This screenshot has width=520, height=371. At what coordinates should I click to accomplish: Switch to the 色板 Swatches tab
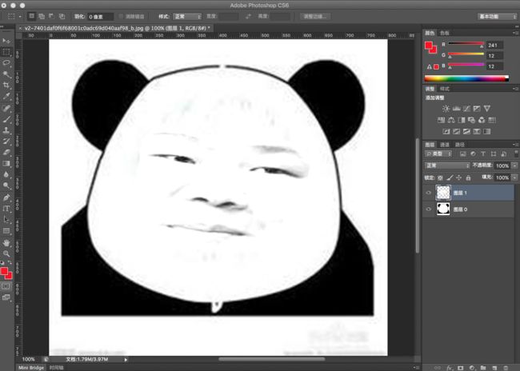click(444, 33)
